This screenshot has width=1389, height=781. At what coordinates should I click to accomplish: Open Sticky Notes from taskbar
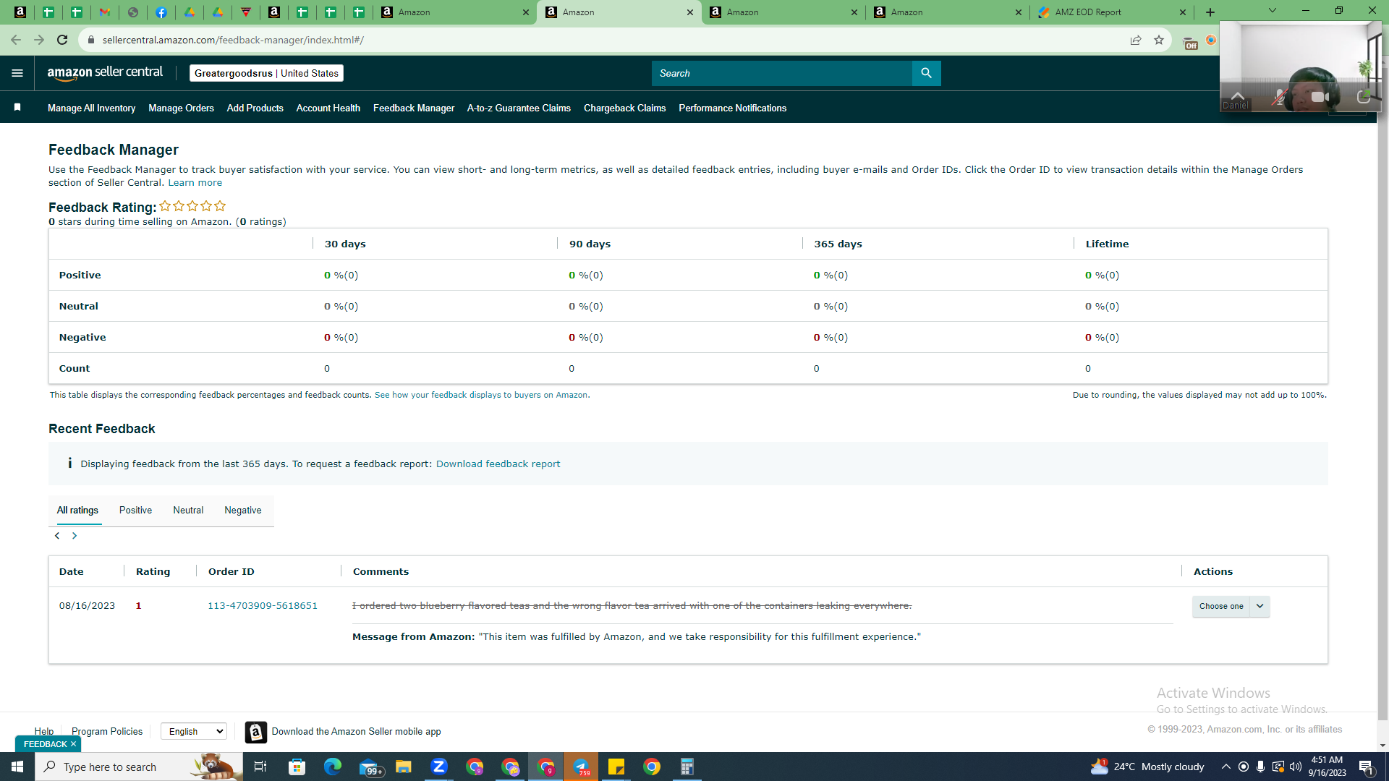(616, 767)
